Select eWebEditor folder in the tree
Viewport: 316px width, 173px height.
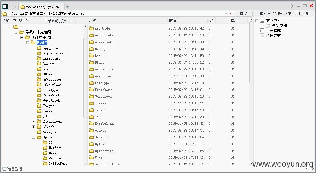[52, 79]
